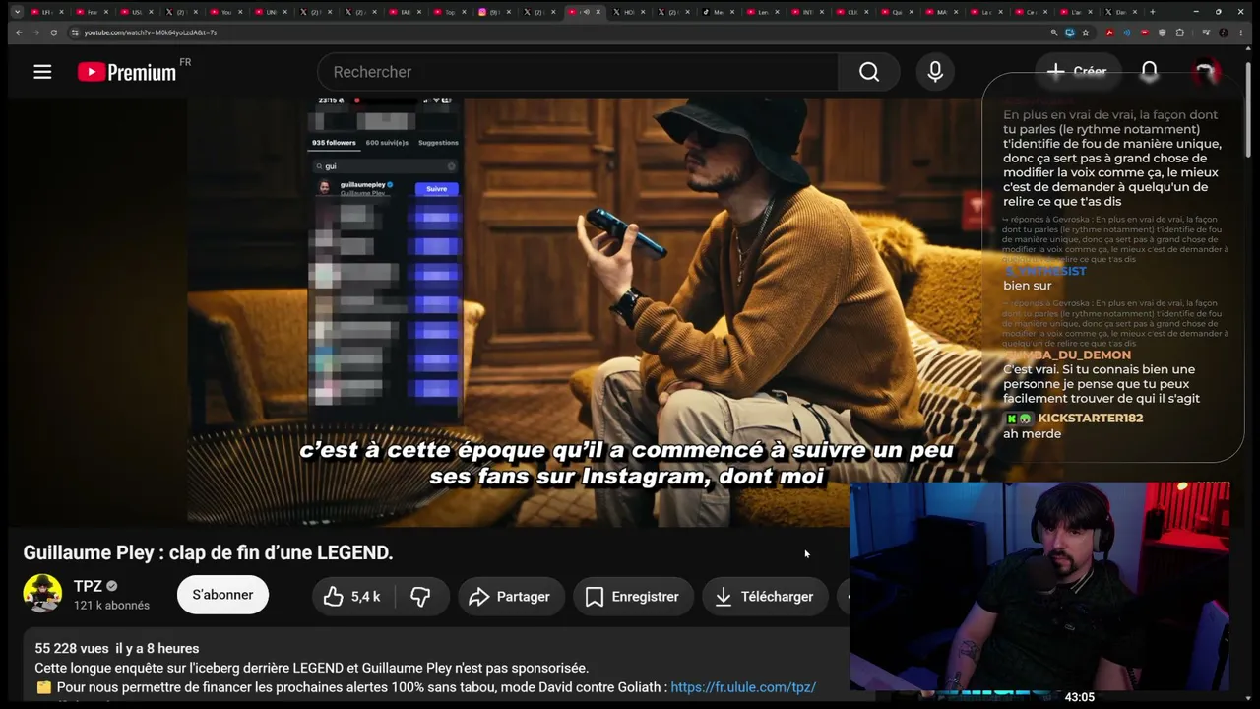Start voice search with the microphone
Image resolution: width=1260 pixels, height=709 pixels.
[x=935, y=72]
